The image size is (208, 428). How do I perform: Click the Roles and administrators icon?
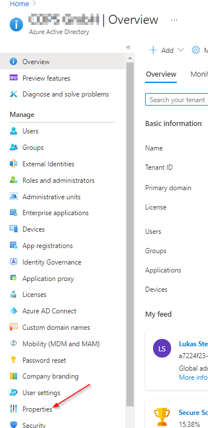(x=14, y=180)
